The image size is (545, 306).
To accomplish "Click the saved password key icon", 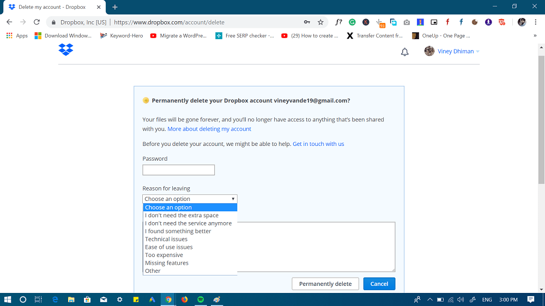I will pyautogui.click(x=306, y=22).
